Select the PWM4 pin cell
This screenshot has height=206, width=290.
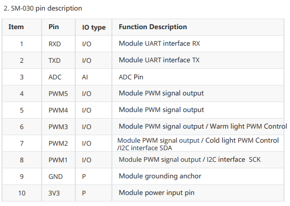(x=58, y=110)
